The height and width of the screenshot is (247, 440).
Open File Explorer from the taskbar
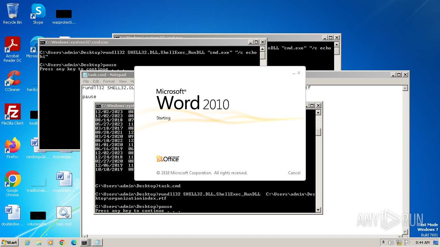[39, 243]
